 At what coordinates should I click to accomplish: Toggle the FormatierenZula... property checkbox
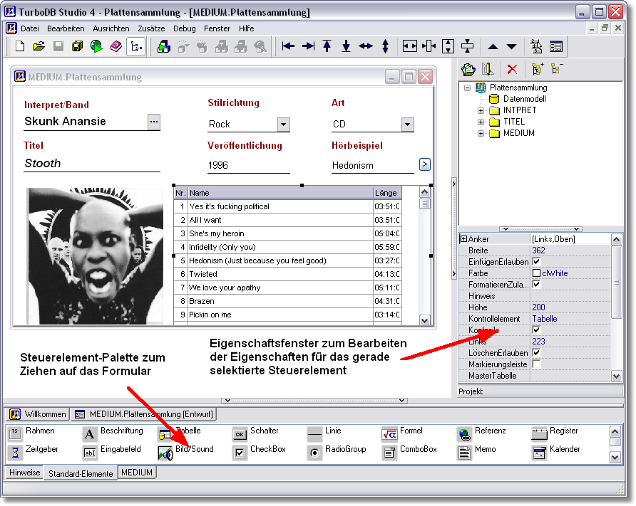click(x=536, y=285)
